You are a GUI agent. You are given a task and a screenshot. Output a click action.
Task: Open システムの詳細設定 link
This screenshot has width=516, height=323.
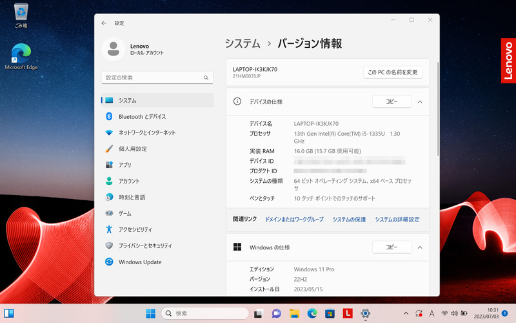tap(397, 220)
